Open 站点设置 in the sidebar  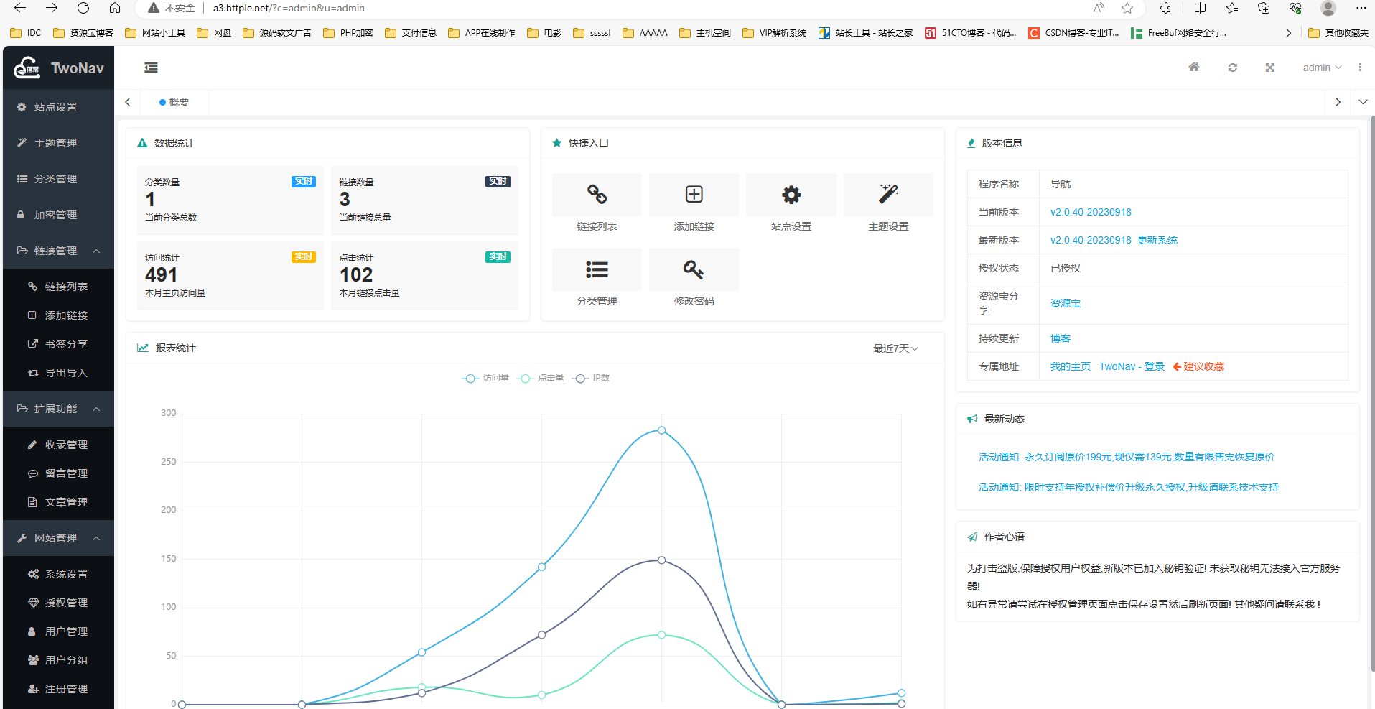58,107
